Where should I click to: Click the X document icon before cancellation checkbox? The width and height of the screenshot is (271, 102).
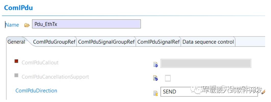(156, 78)
